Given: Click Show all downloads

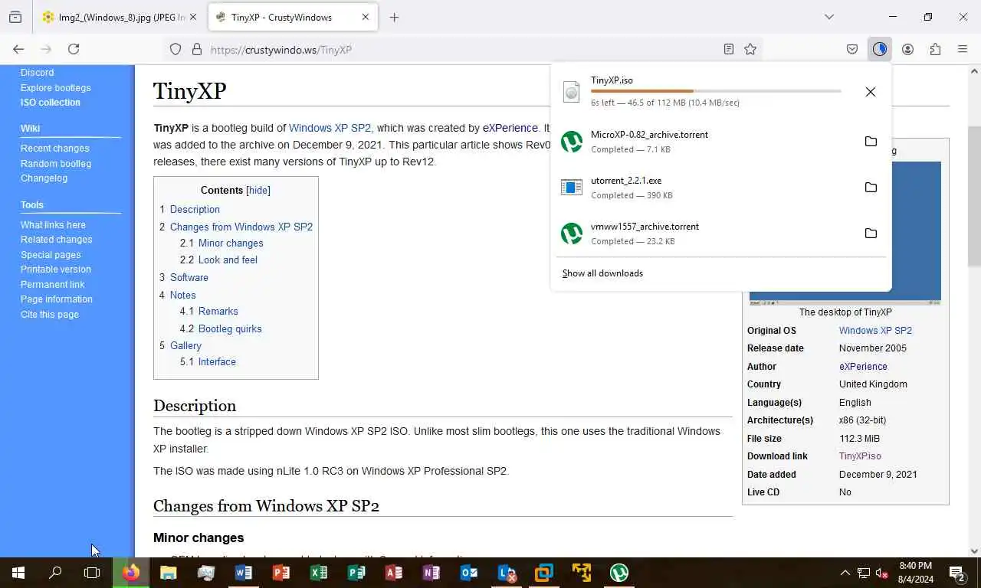Looking at the screenshot, I should (602, 273).
